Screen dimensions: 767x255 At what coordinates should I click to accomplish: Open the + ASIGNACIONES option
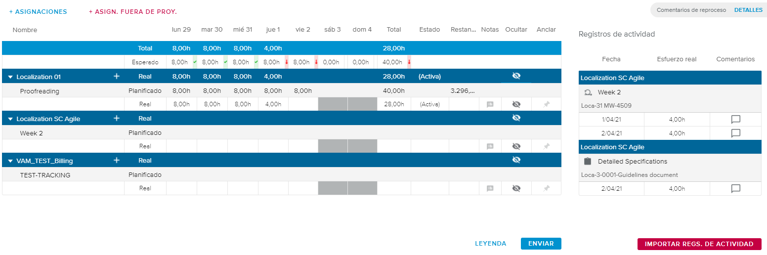(38, 12)
